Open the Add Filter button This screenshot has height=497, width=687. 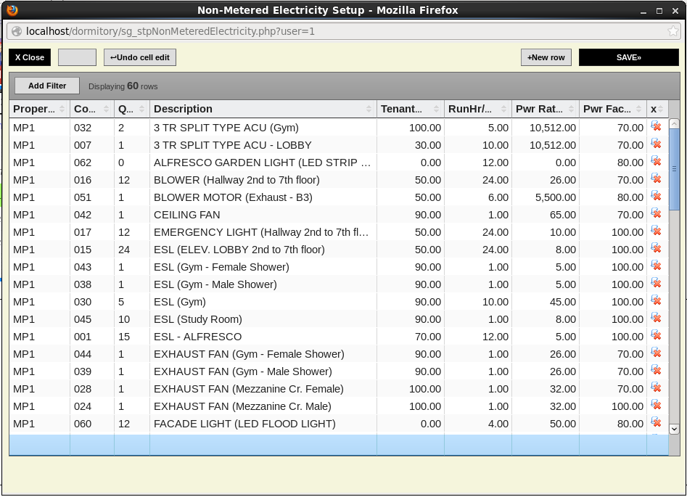[x=47, y=86]
